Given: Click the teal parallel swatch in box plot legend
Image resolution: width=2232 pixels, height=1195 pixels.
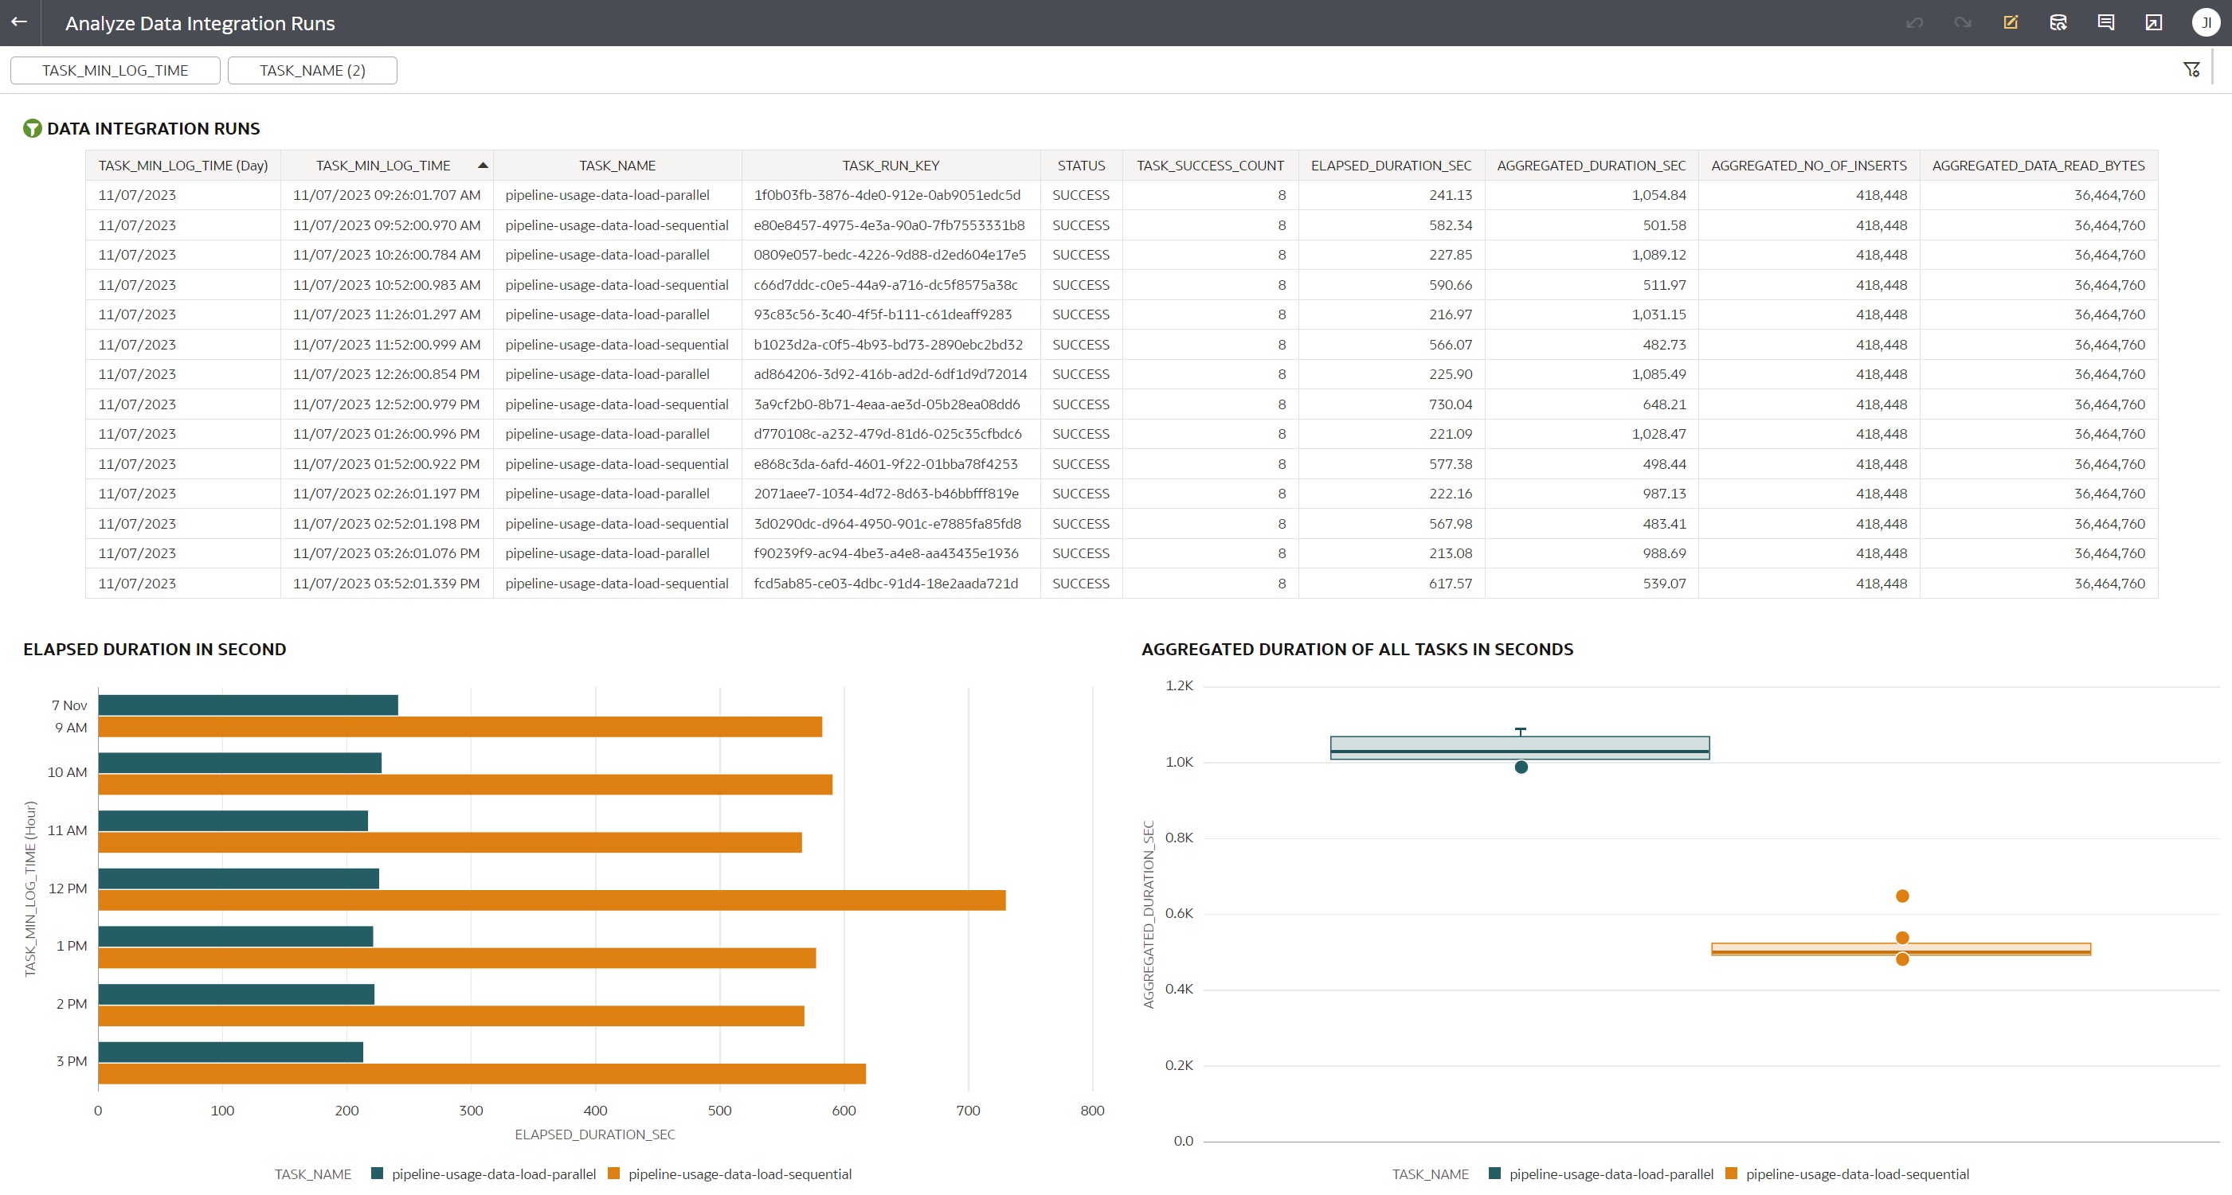Looking at the screenshot, I should point(1494,1174).
